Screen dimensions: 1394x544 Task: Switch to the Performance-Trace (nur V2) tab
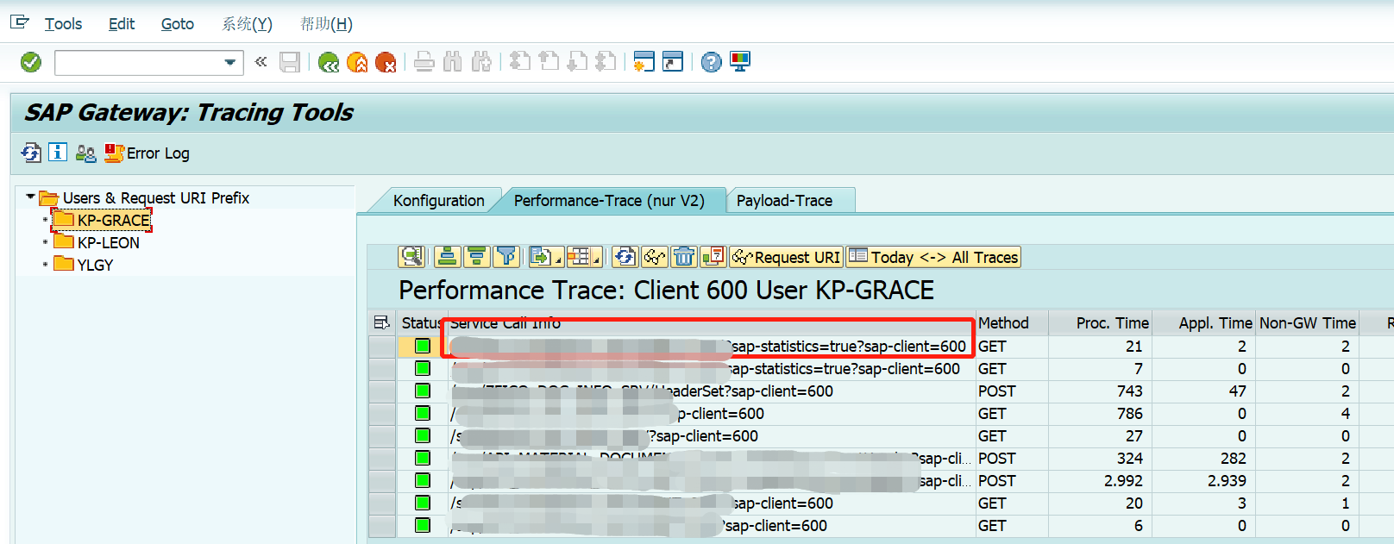609,200
